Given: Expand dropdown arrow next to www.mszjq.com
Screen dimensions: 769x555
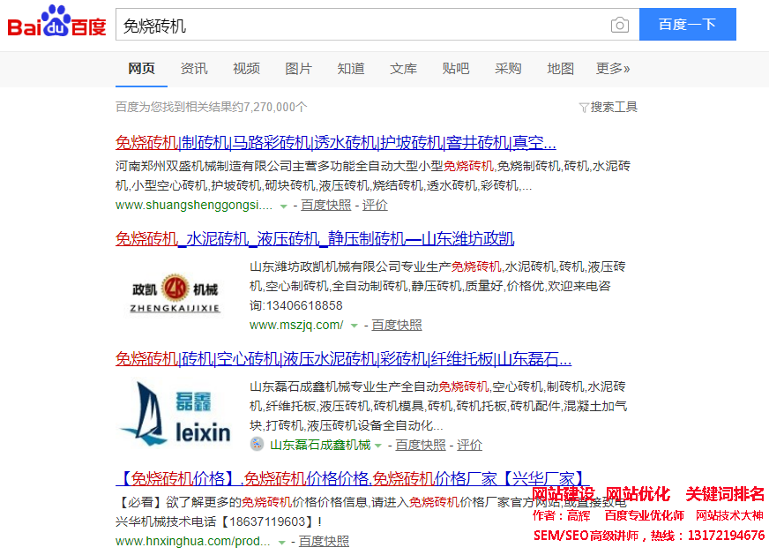Looking at the screenshot, I should coord(355,326).
